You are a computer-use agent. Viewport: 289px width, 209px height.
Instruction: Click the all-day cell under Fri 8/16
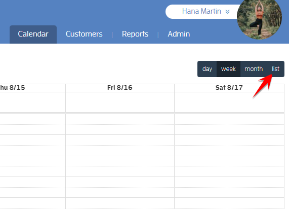120,102
